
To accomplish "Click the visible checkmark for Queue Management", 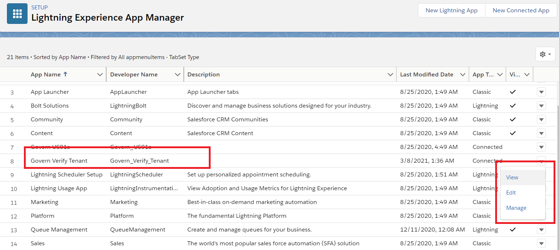I will coord(513,230).
